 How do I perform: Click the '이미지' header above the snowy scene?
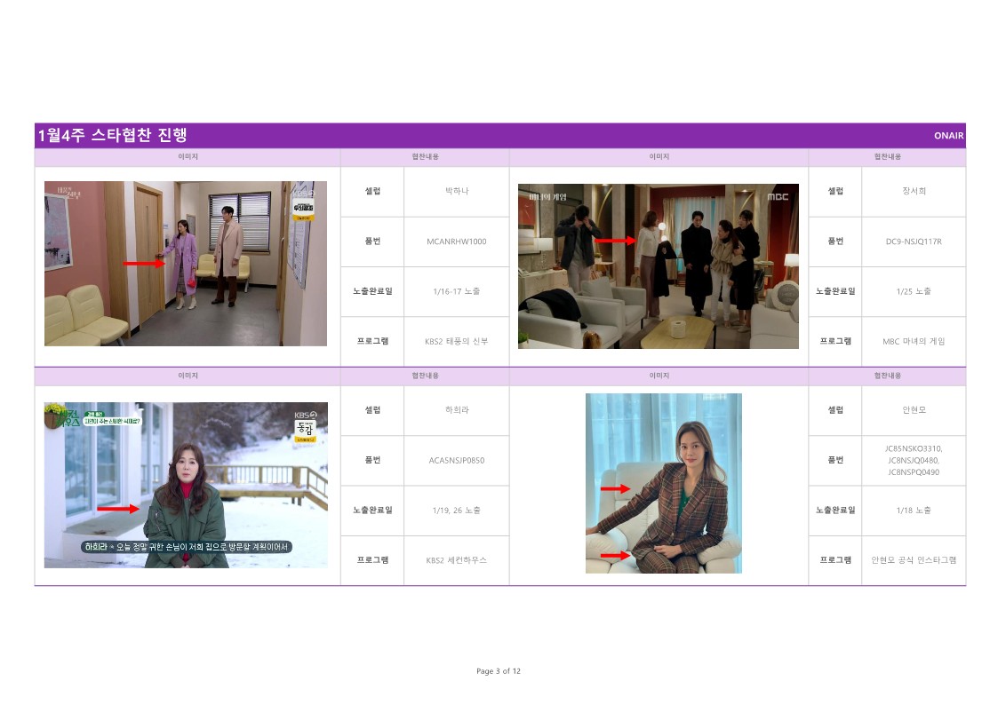[x=188, y=376]
